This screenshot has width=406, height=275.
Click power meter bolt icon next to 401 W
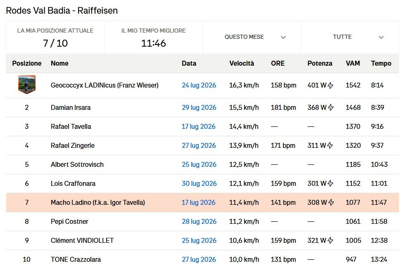[x=330, y=85]
